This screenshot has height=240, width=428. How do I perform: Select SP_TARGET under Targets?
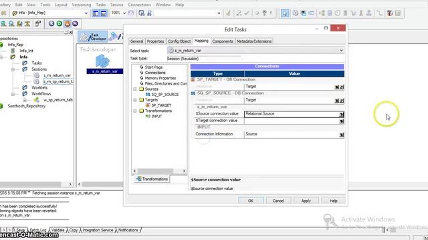(161, 105)
